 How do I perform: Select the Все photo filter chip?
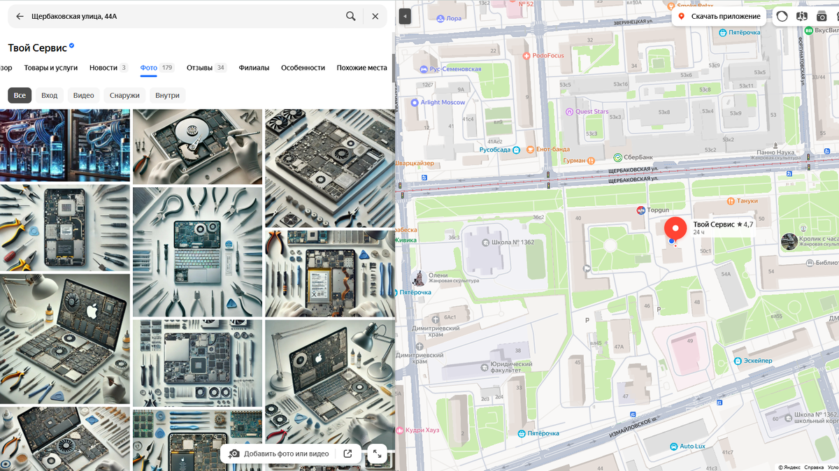[20, 95]
